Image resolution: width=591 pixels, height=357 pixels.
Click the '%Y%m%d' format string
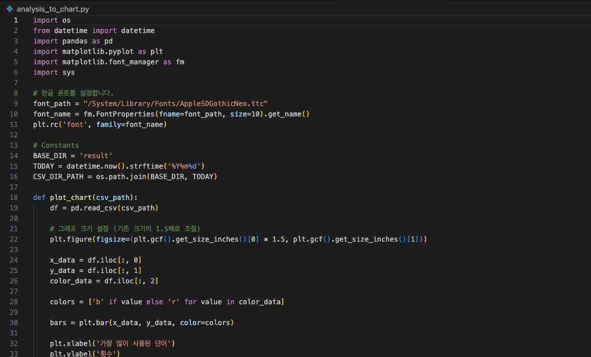click(x=184, y=166)
